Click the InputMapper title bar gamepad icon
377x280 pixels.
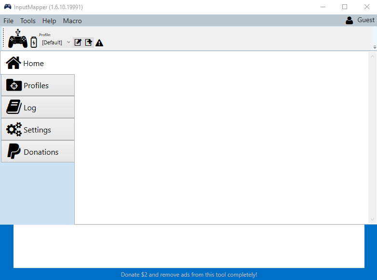tap(8, 7)
